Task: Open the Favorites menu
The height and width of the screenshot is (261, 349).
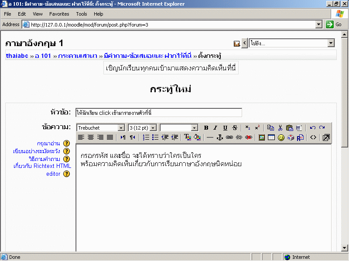Action: (x=59, y=14)
